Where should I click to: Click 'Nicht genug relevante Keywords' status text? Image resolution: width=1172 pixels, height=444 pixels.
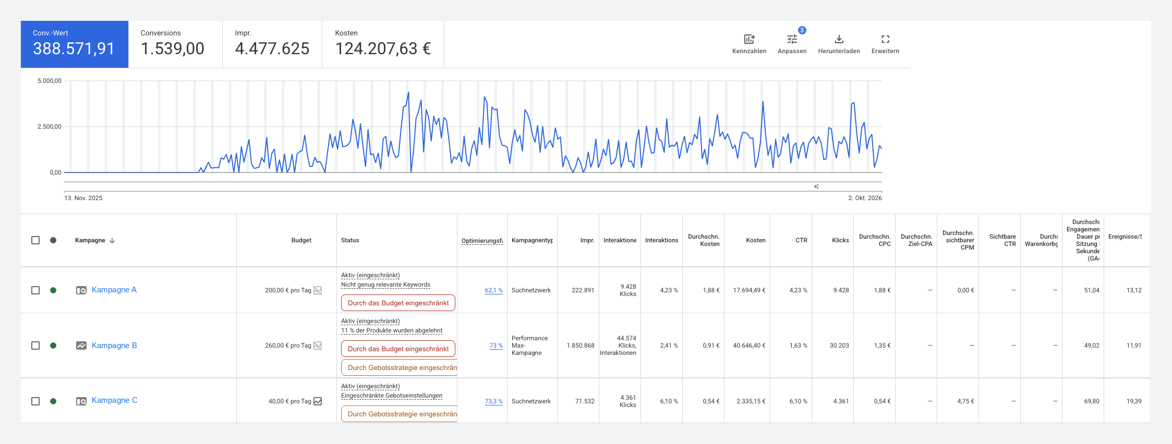pyautogui.click(x=385, y=285)
